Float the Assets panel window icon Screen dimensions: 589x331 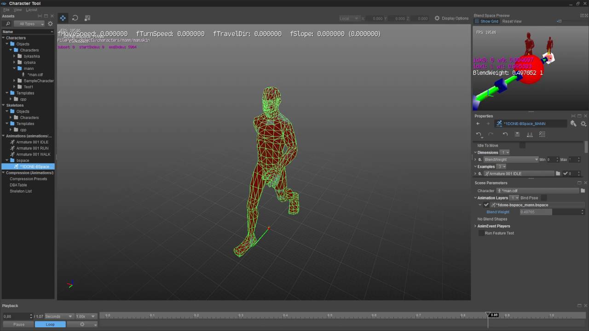point(46,16)
